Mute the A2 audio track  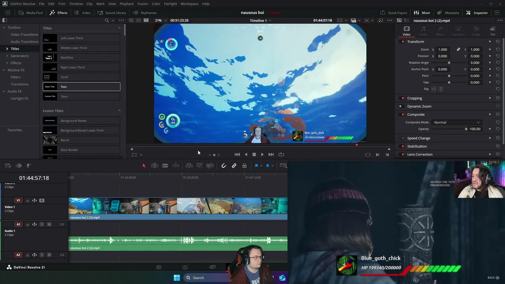coord(49,255)
